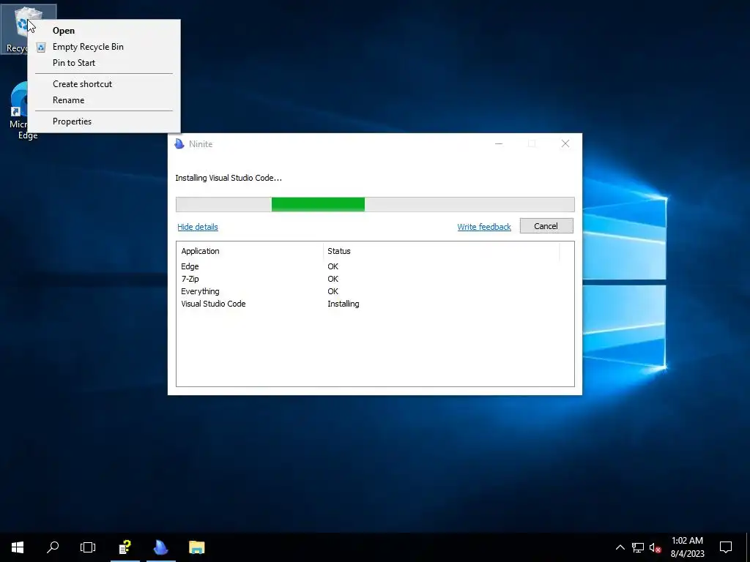Click the OK status for Edge
Image resolution: width=750 pixels, height=562 pixels.
tap(333, 266)
